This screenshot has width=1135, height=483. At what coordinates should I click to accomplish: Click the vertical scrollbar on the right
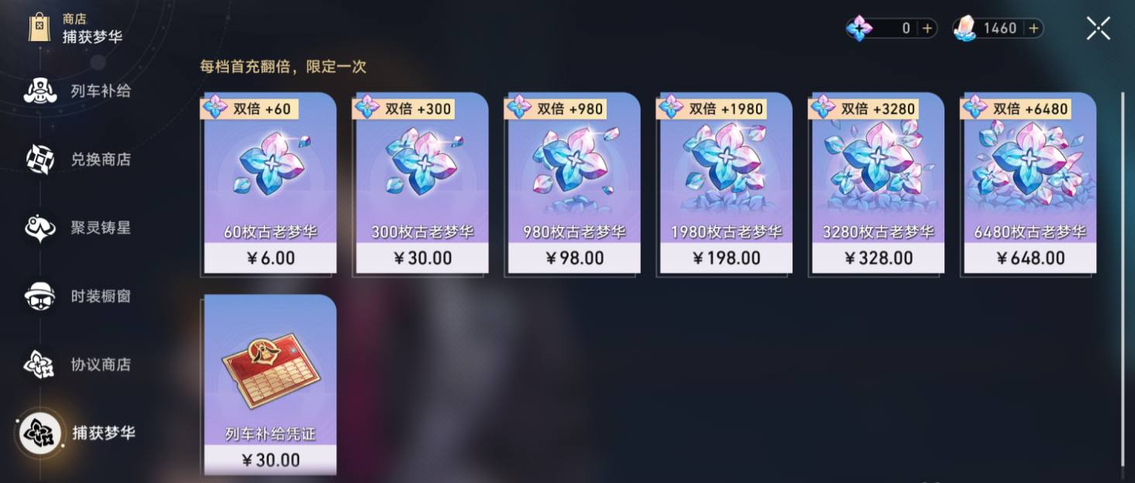point(1122,279)
